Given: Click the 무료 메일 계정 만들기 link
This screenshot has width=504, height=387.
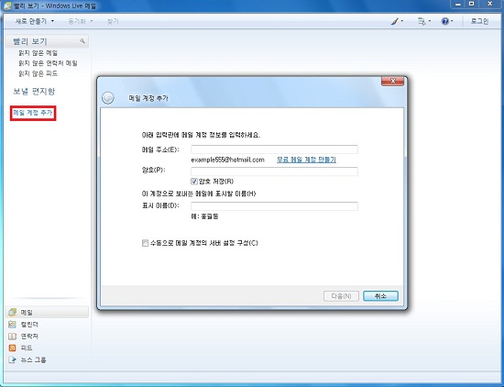Looking at the screenshot, I should (x=306, y=160).
